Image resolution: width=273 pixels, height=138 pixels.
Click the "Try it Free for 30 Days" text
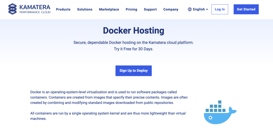tap(134, 49)
